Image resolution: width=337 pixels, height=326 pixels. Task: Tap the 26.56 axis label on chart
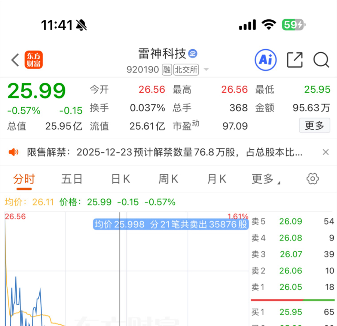coord(15,216)
